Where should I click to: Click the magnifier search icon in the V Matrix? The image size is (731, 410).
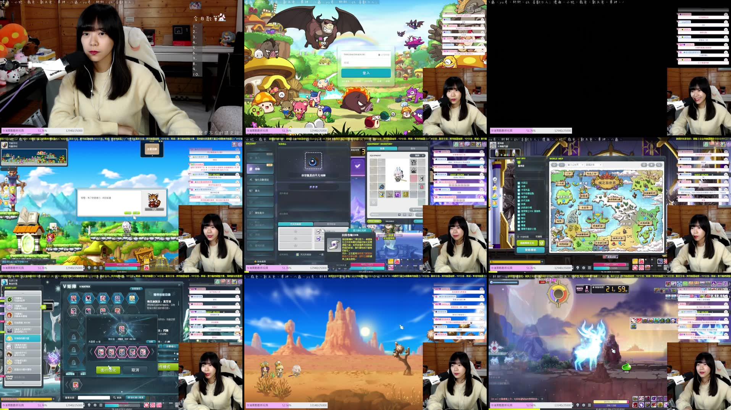(x=115, y=397)
